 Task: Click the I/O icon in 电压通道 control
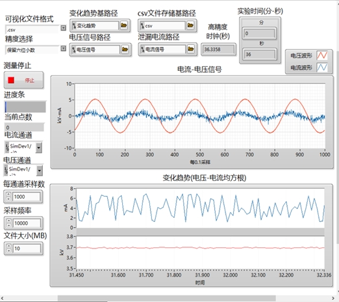[6, 171]
